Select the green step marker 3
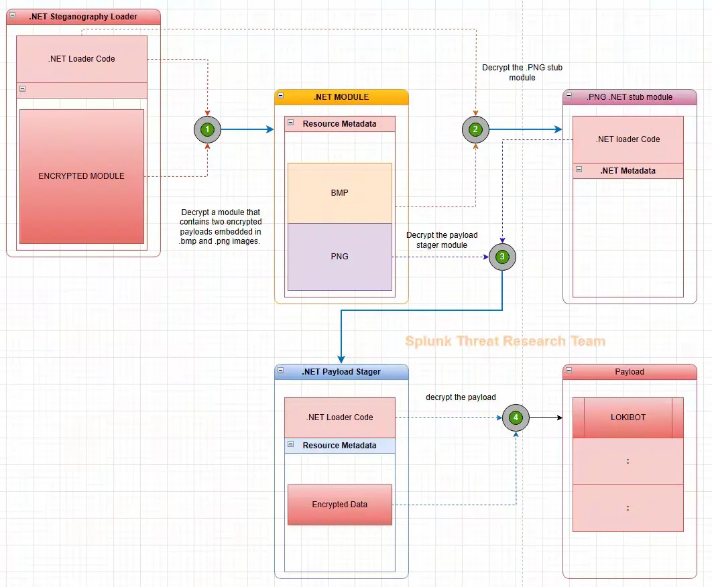The width and height of the screenshot is (712, 587). click(x=501, y=257)
